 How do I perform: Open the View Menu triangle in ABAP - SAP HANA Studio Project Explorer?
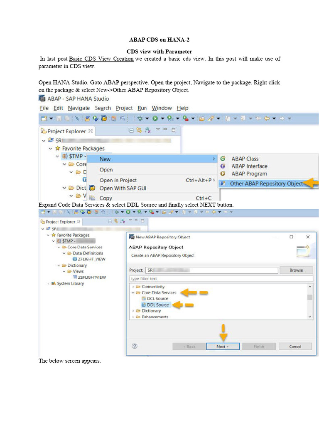click(x=157, y=129)
